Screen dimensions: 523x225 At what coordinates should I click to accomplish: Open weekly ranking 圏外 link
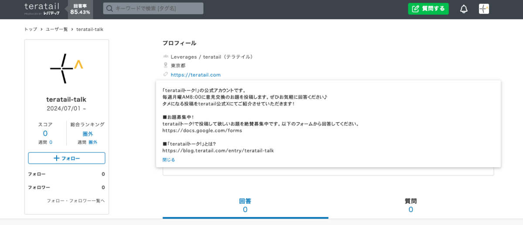pos(93,142)
